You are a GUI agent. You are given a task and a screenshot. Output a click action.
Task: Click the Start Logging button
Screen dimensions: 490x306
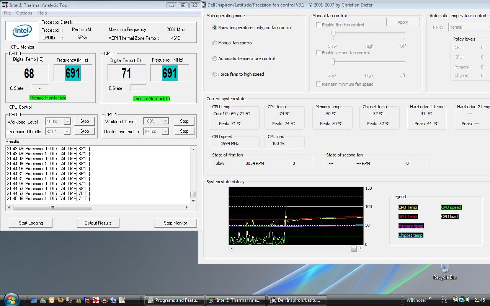point(31,223)
